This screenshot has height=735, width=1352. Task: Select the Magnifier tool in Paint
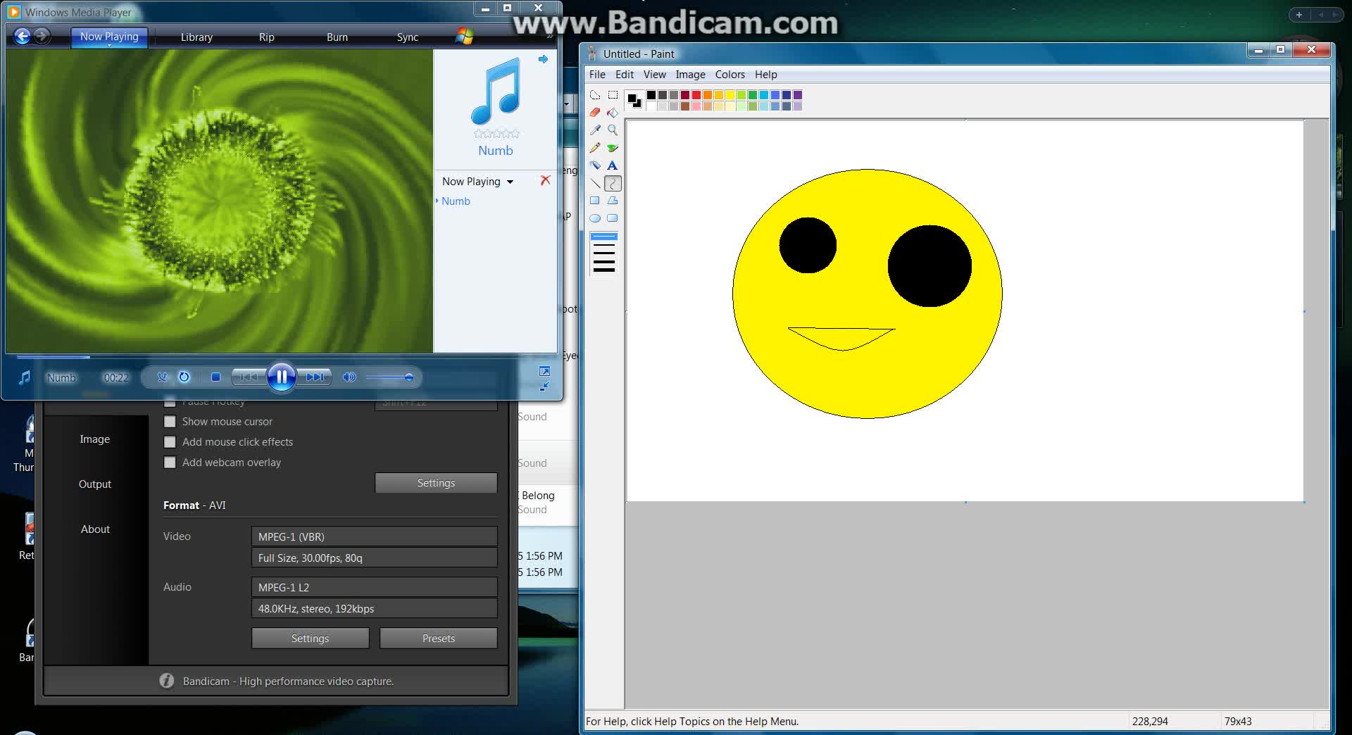click(x=613, y=130)
